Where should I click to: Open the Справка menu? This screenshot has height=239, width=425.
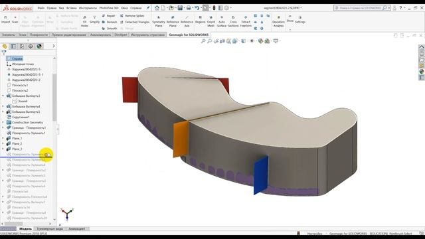point(135,8)
